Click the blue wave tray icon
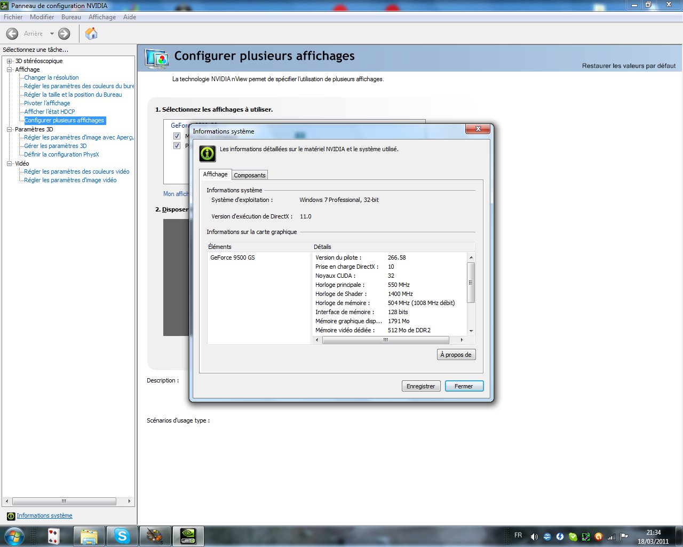Screen dimensions: 683x547 pos(547,536)
